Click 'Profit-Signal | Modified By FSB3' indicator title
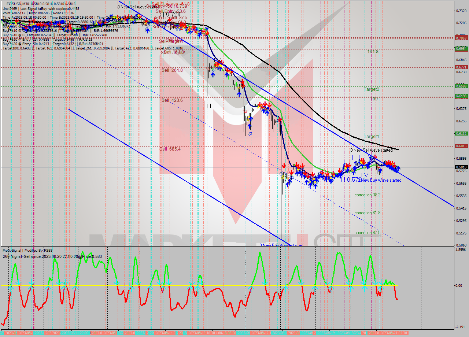469x337 pixels. (x=27, y=250)
